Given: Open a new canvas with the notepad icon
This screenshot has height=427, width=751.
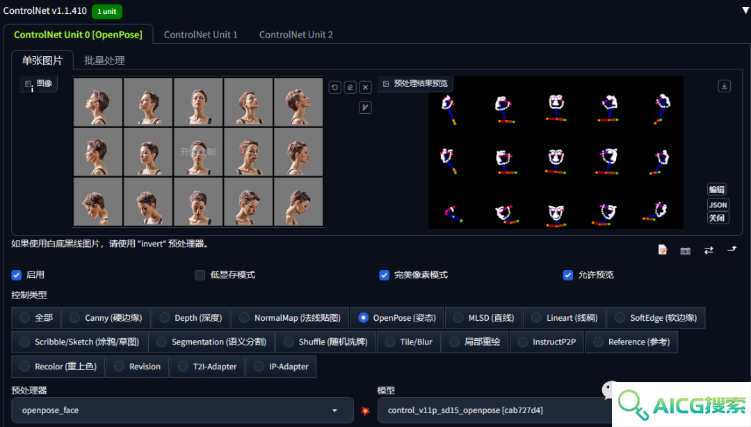Looking at the screenshot, I should click(x=663, y=249).
